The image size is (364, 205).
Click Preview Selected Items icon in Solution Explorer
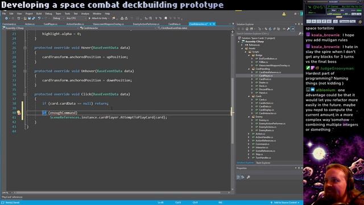[293, 29]
